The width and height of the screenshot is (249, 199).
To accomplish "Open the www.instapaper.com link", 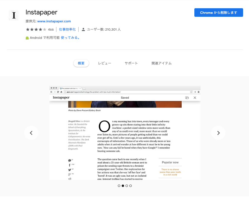I will coord(54,21).
